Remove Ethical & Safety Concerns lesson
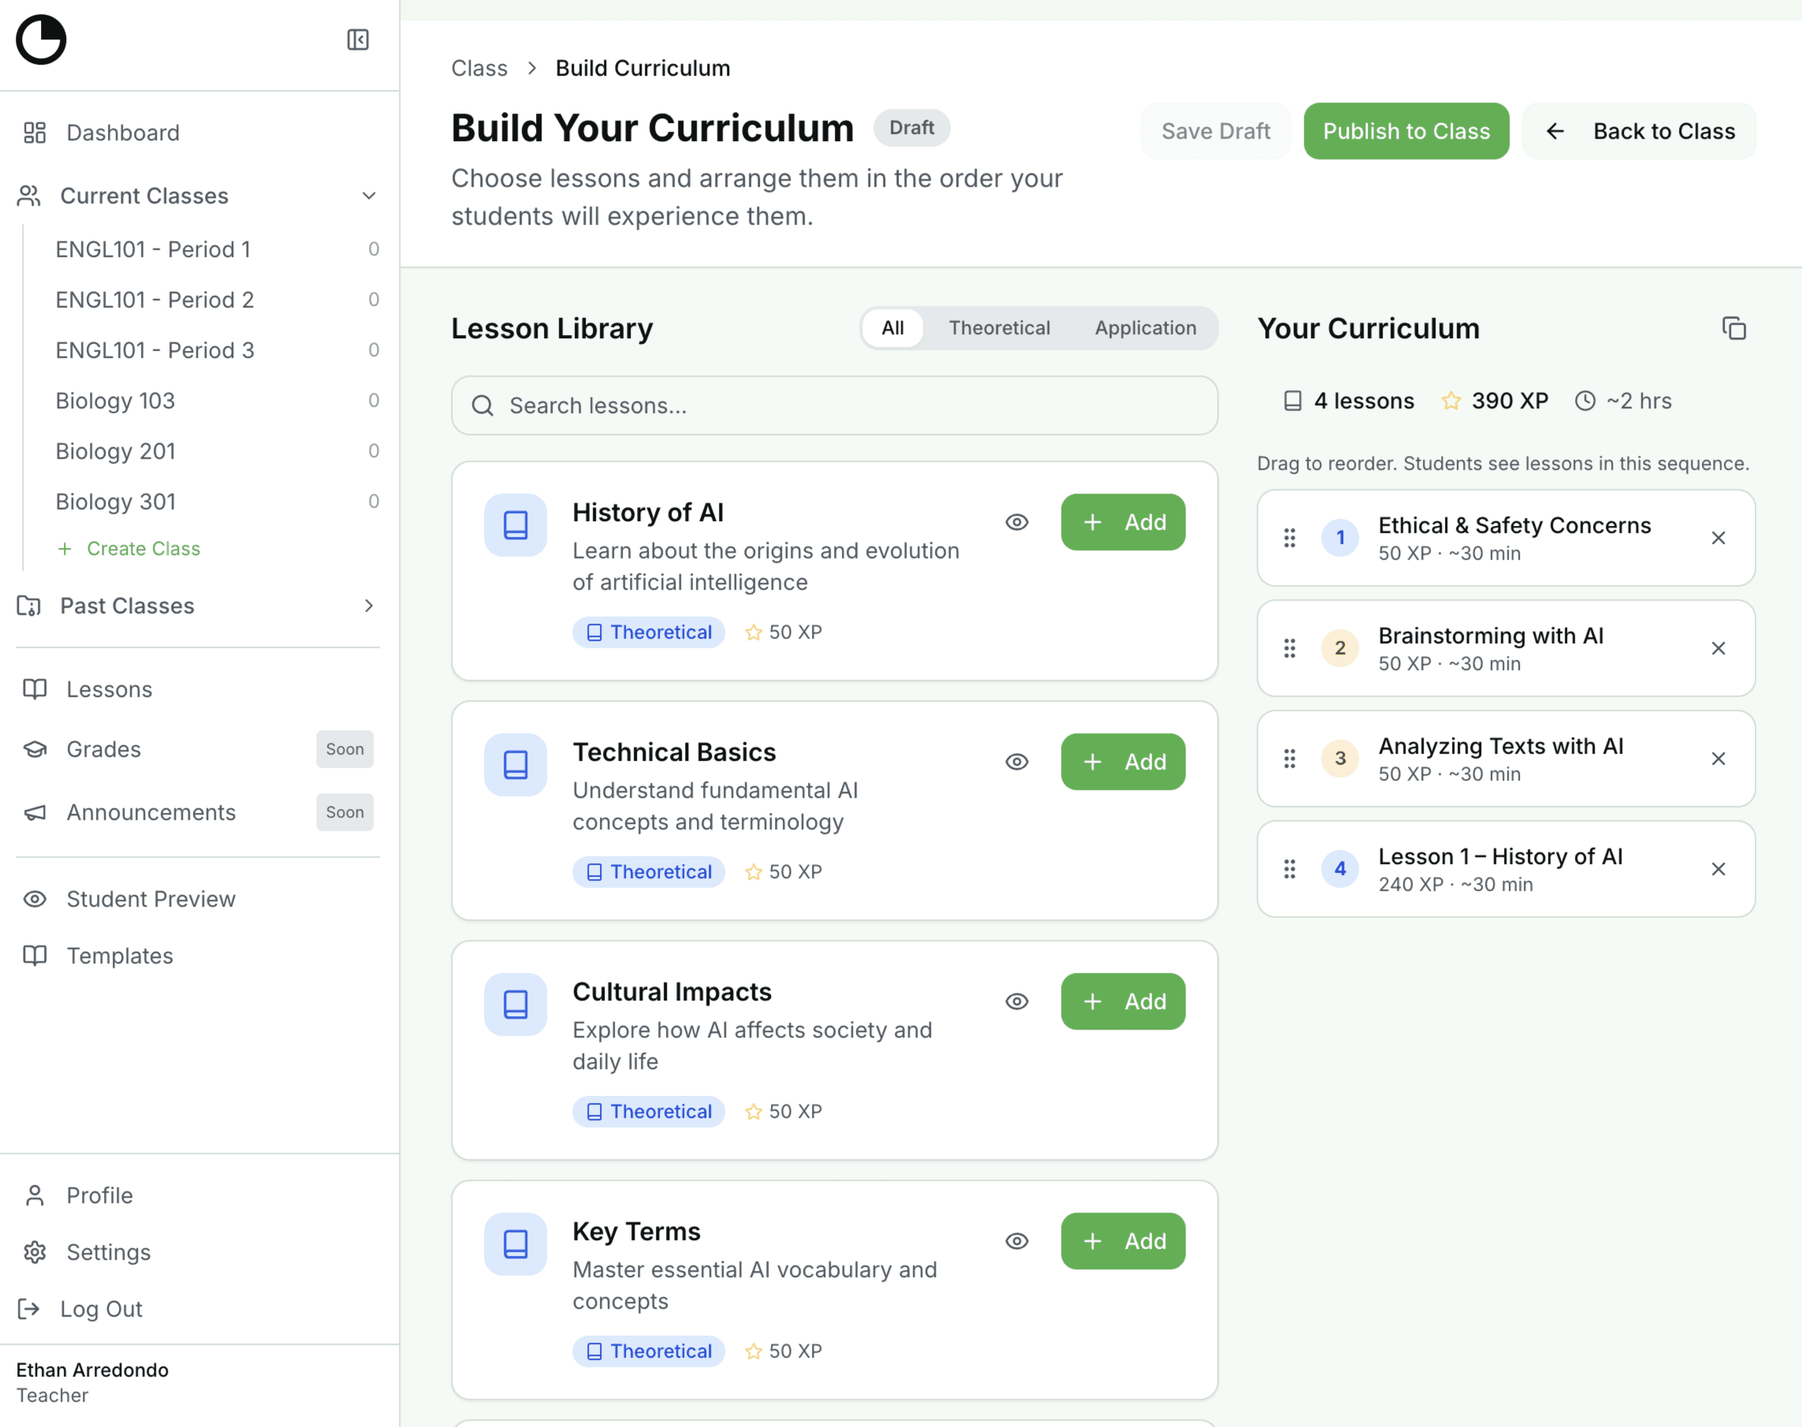Image resolution: width=1802 pixels, height=1427 pixels. (1718, 538)
